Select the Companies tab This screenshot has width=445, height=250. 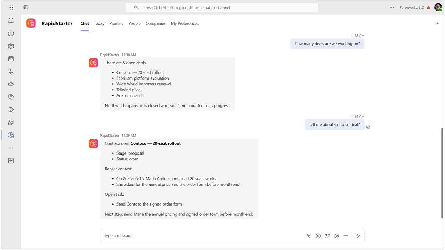point(156,23)
